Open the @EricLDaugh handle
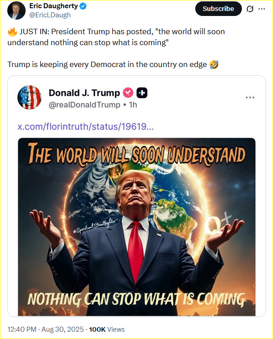This screenshot has width=273, height=339. 50,15
